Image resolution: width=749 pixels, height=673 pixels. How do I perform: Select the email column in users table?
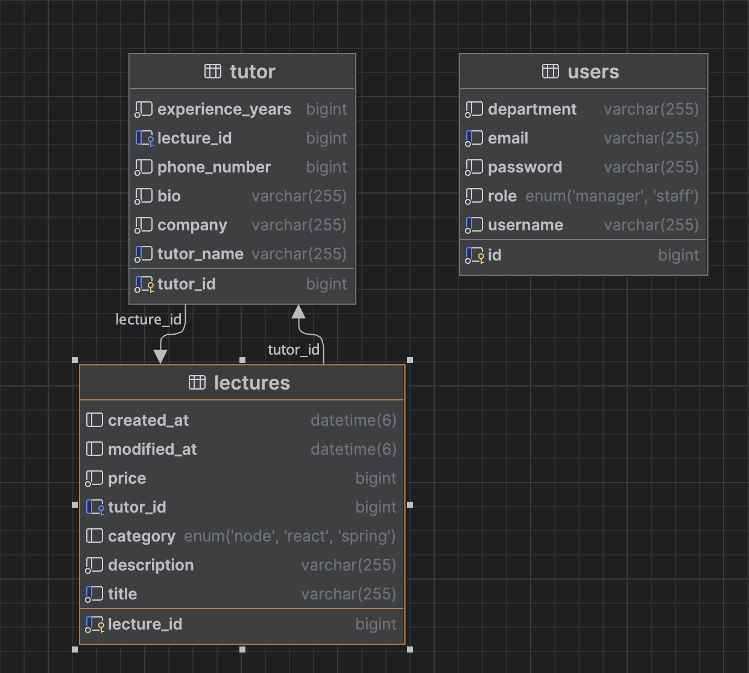click(583, 138)
